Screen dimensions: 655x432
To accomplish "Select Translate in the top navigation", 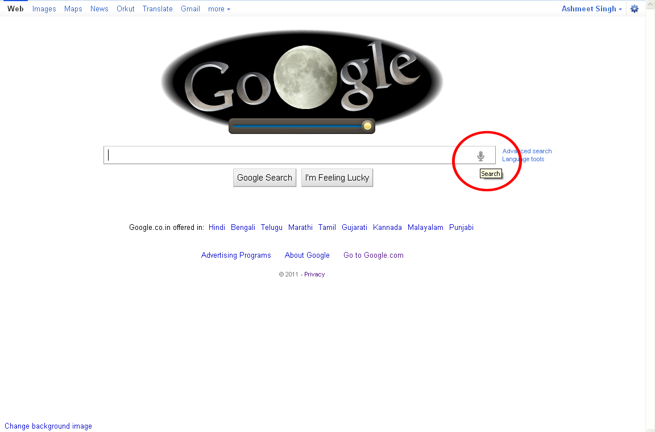I will click(157, 9).
